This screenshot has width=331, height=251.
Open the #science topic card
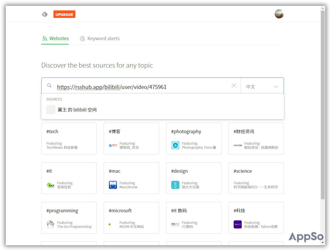[x=256, y=178]
